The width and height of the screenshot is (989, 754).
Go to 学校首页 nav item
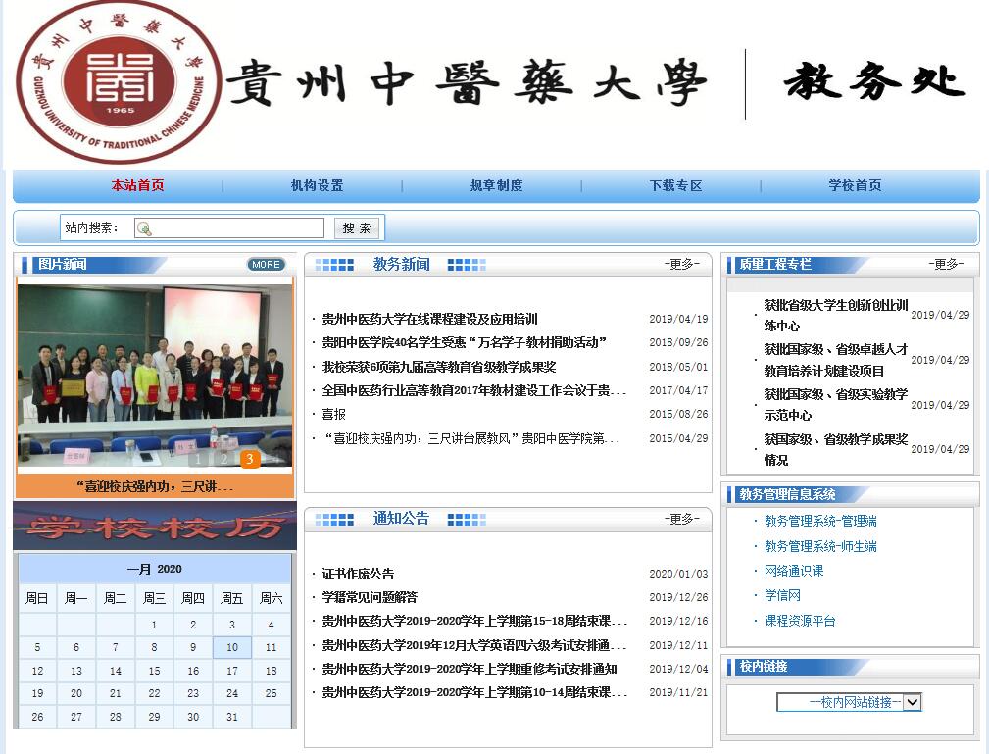tap(855, 185)
